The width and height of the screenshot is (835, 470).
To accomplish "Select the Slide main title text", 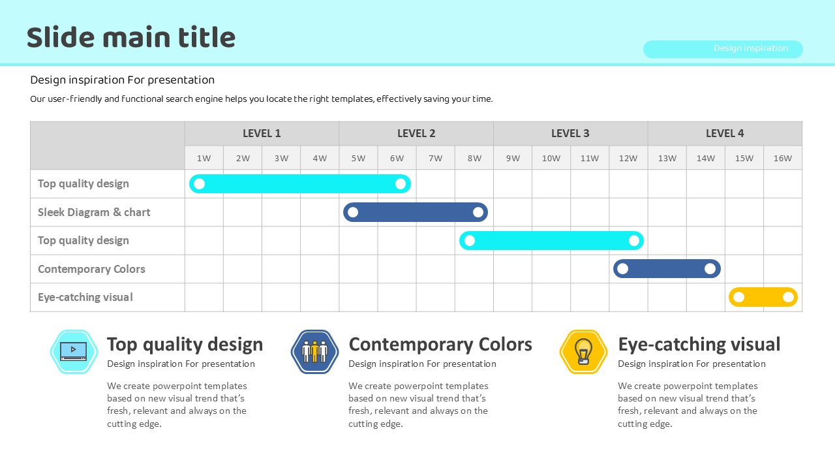I will [131, 38].
